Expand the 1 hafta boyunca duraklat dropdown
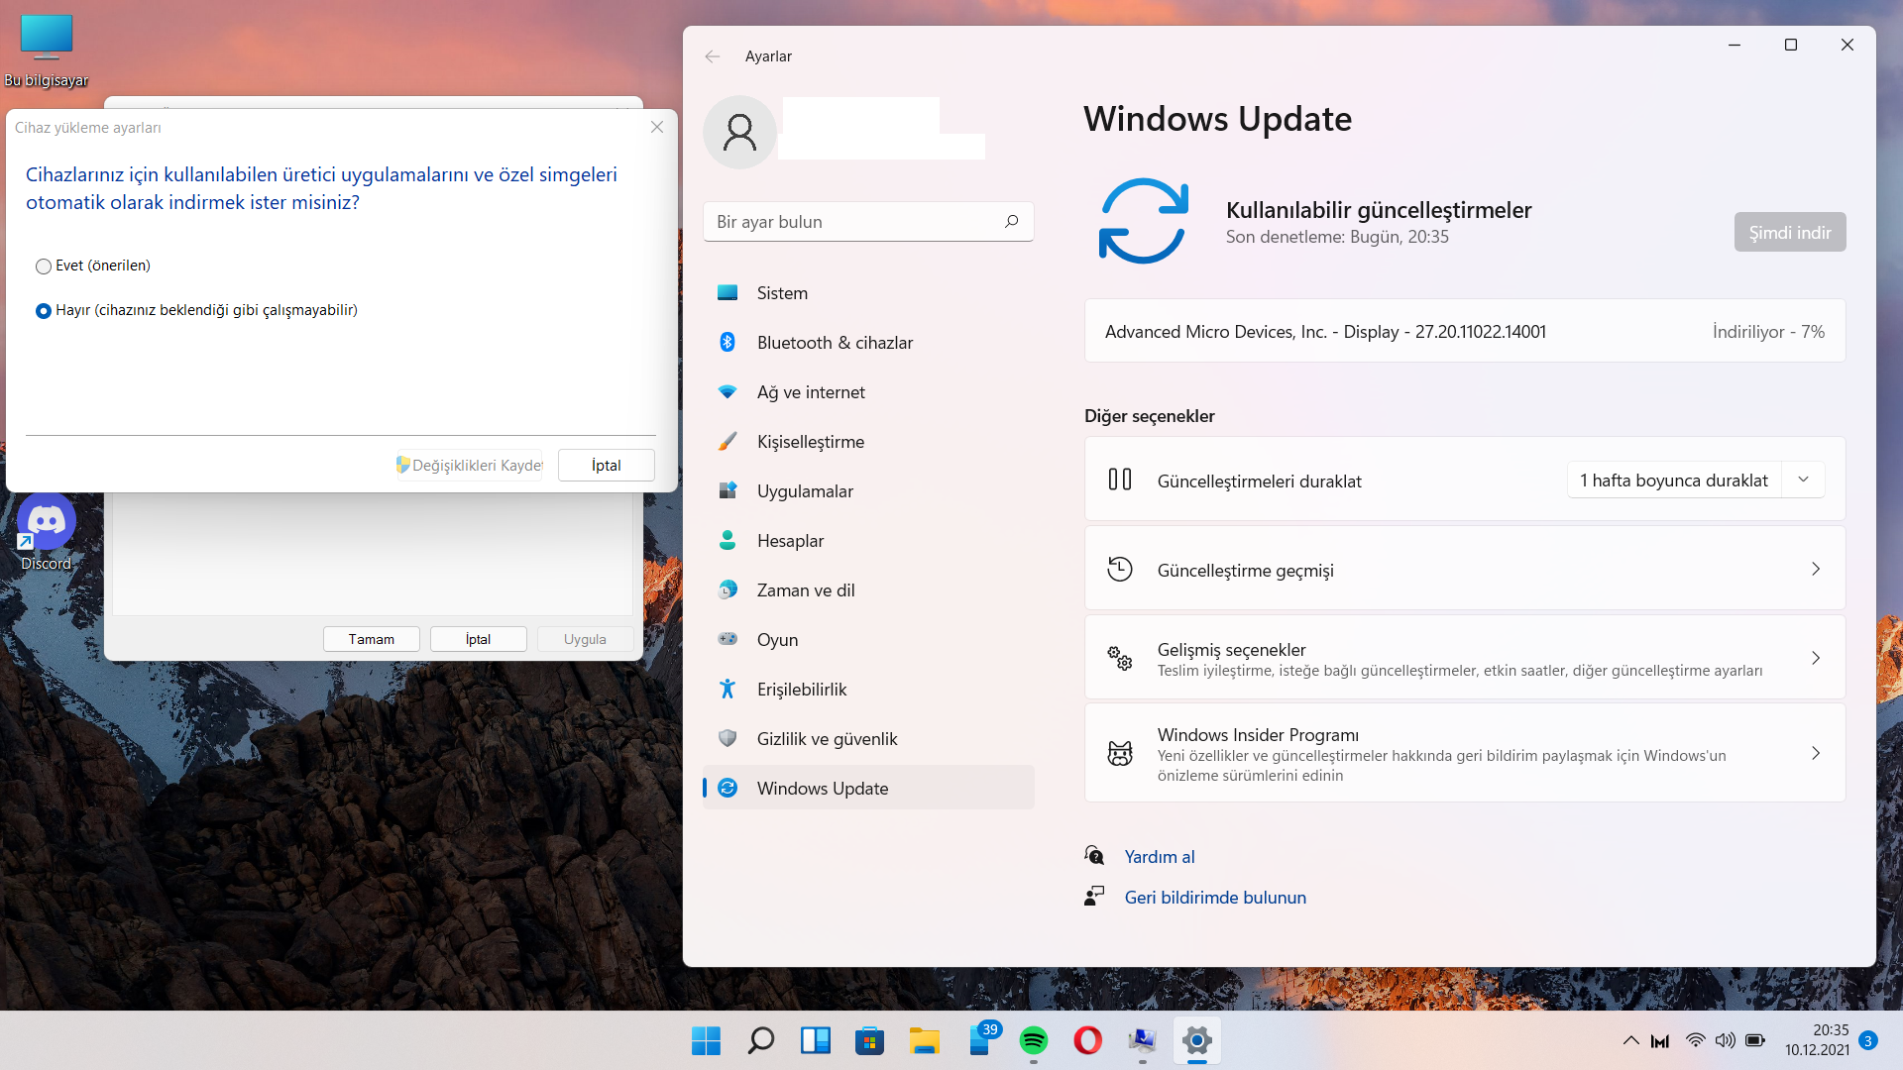Image resolution: width=1903 pixels, height=1070 pixels. (1803, 480)
